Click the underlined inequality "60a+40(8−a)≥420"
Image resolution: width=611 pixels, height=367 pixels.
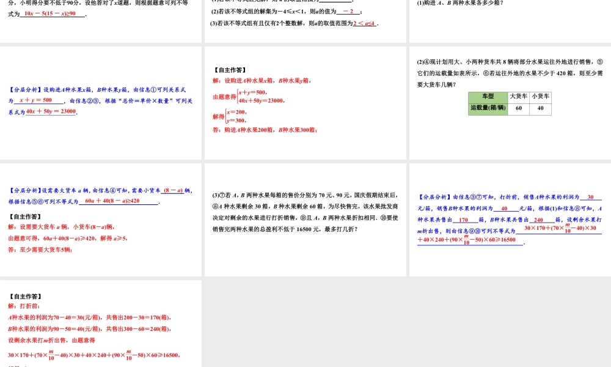(x=112, y=201)
